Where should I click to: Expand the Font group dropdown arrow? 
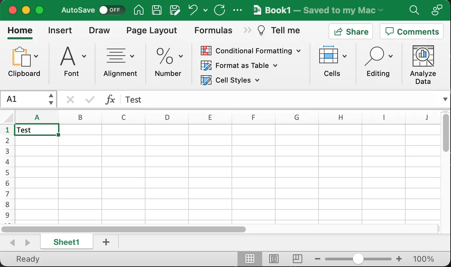(x=84, y=56)
